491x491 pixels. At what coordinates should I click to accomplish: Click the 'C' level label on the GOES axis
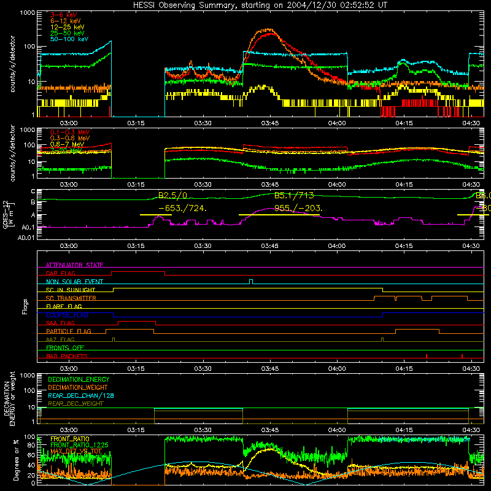(x=33, y=191)
